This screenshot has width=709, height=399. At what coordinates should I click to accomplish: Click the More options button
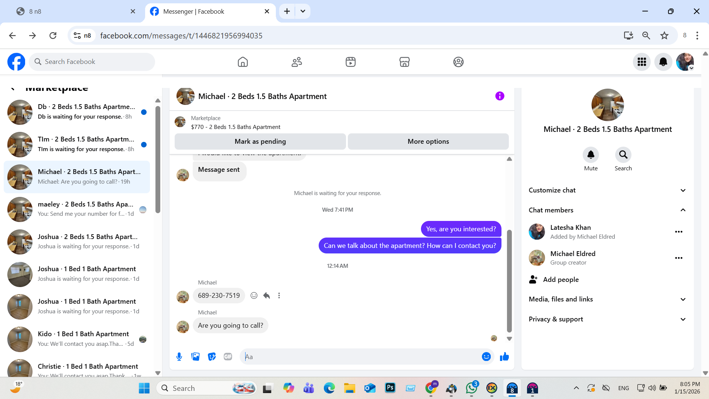428,141
